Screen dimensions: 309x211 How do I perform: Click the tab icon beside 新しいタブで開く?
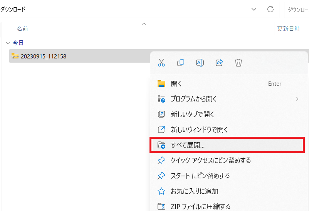161,114
